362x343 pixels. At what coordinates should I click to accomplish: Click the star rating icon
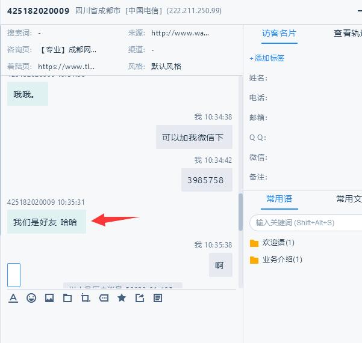(x=122, y=298)
